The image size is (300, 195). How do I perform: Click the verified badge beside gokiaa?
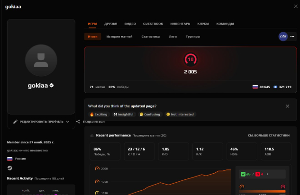click(52, 86)
